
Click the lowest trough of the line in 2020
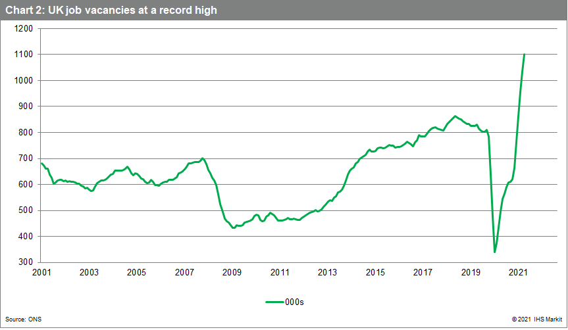pos(494,252)
